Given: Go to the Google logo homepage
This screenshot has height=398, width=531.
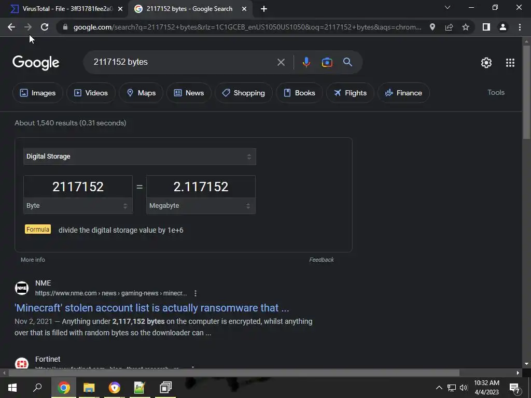Looking at the screenshot, I should click(x=36, y=63).
